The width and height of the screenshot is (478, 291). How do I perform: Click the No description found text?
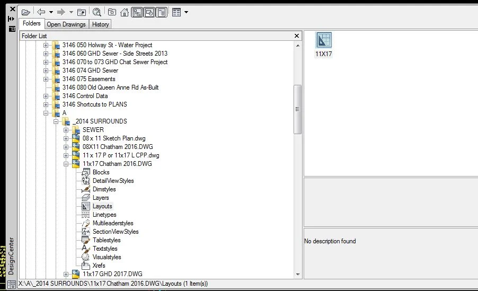click(330, 241)
